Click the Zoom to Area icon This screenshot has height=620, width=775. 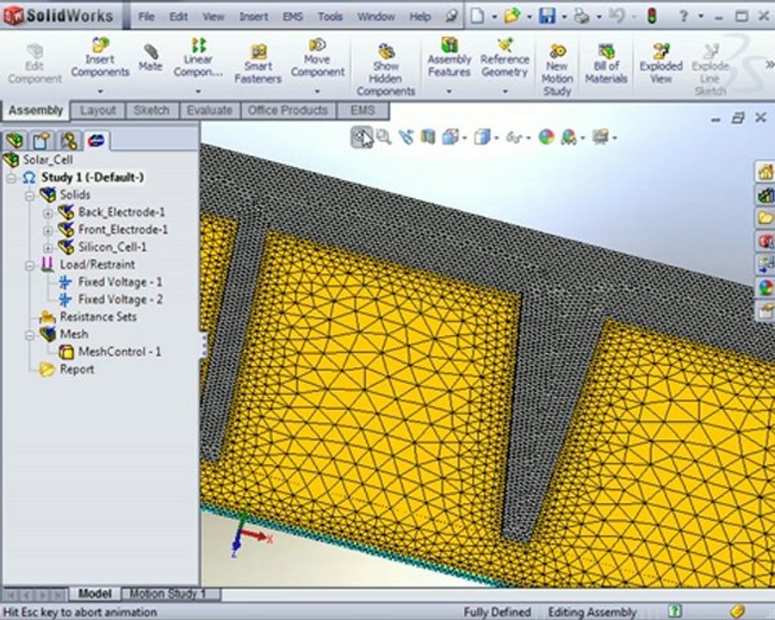coord(383,137)
